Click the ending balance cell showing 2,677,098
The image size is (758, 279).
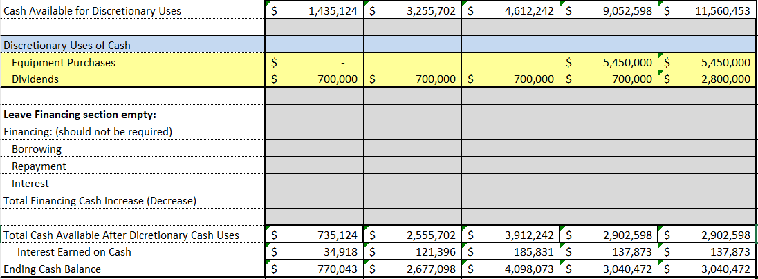pos(412,269)
